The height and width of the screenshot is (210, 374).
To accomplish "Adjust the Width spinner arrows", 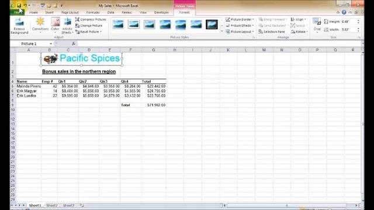I will click(x=358, y=30).
